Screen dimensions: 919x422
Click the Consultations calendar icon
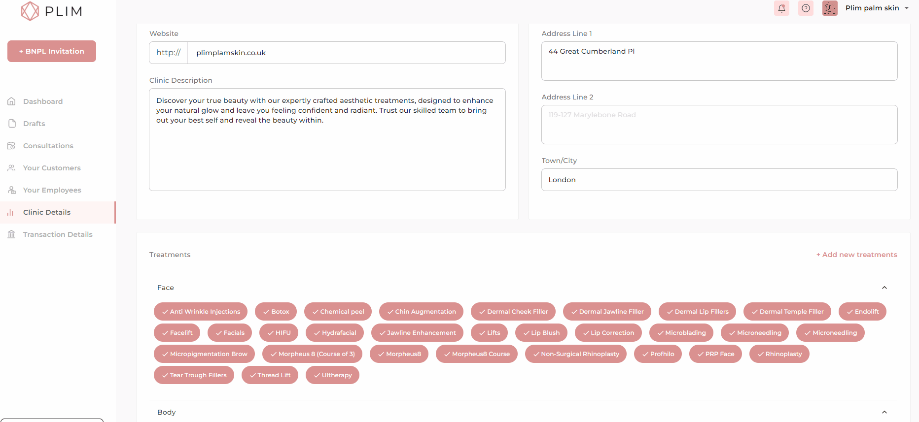[12, 146]
